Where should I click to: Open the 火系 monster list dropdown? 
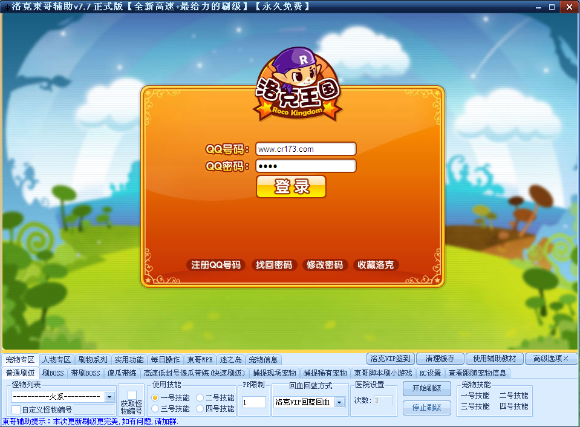coord(111,396)
